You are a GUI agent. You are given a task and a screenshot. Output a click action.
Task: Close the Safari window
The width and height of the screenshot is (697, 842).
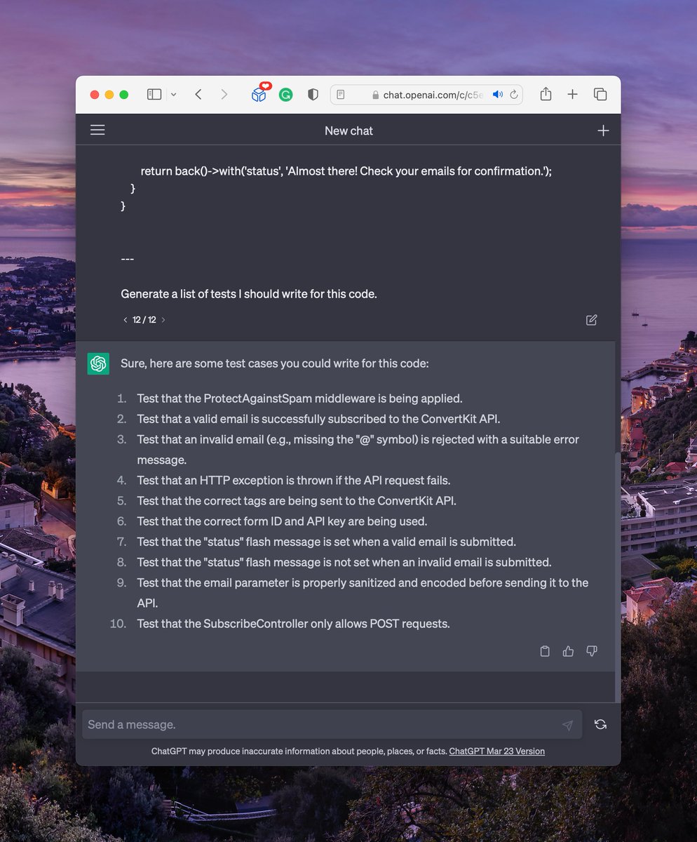click(95, 95)
